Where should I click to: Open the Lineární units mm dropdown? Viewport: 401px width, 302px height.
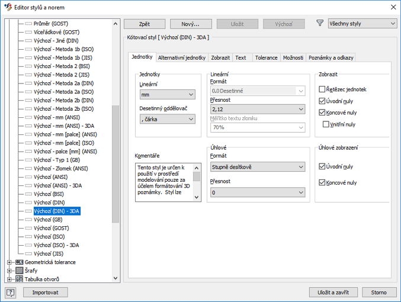(168, 95)
